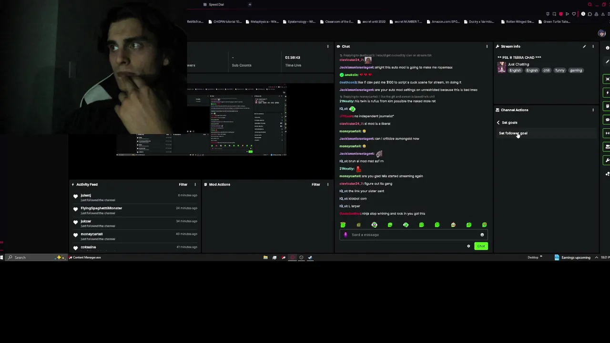Open the Channel Actions panel options menu
610x343 pixels.
point(593,110)
